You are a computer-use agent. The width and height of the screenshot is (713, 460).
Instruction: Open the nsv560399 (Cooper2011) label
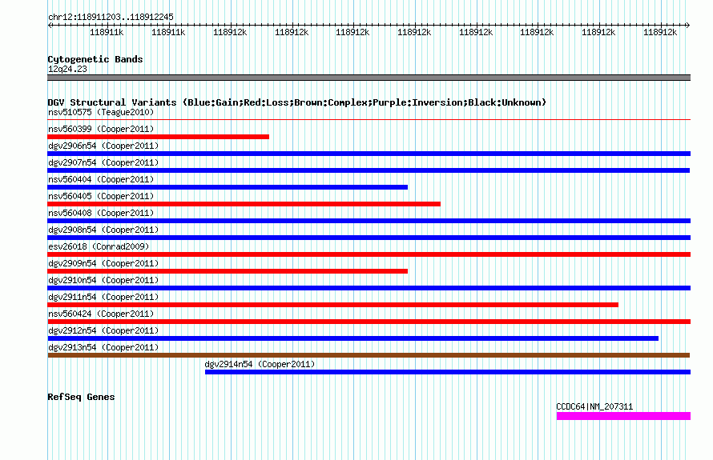pos(101,129)
